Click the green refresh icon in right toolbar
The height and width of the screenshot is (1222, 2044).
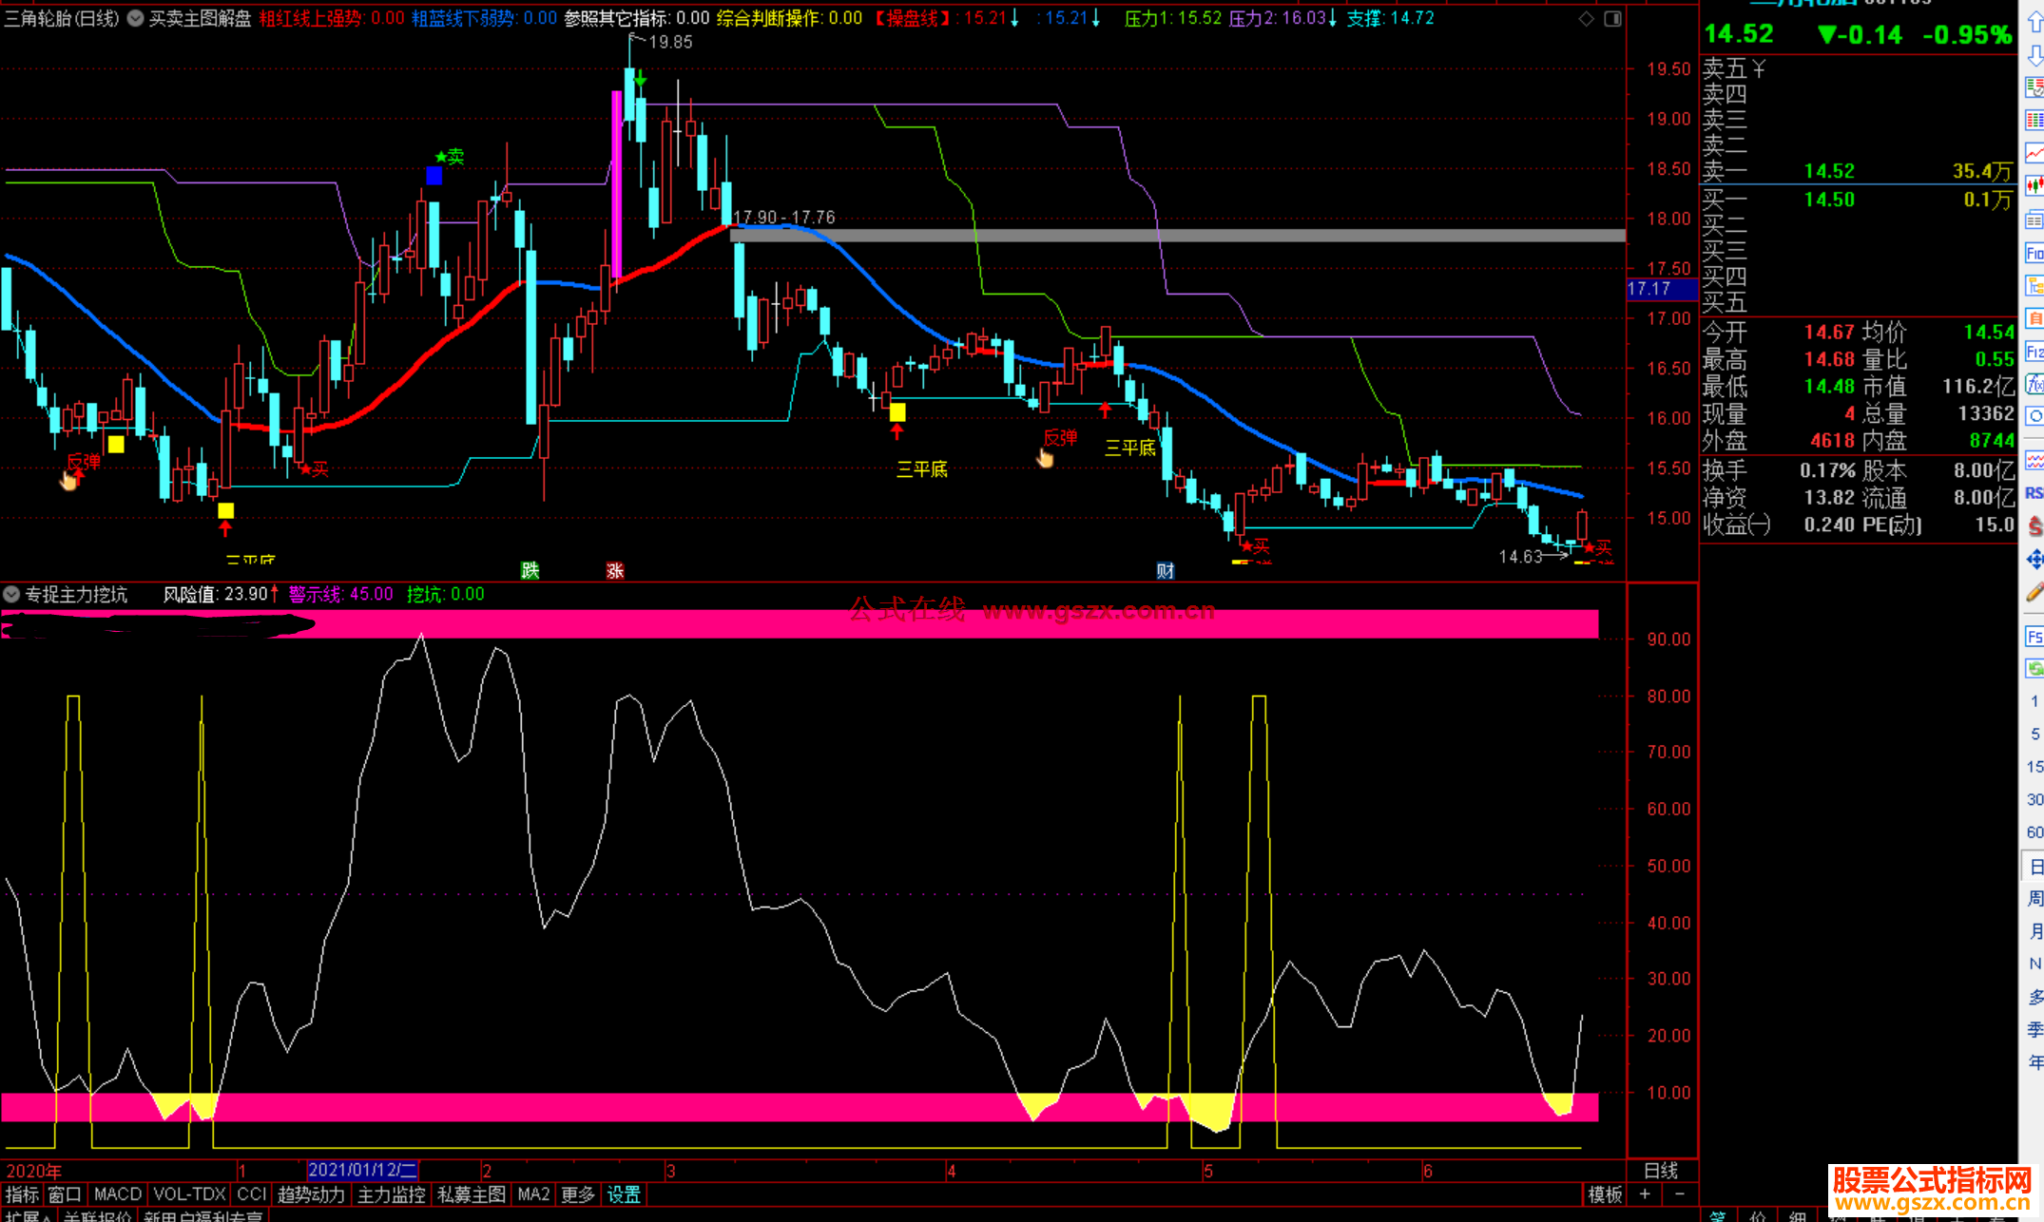(2034, 669)
